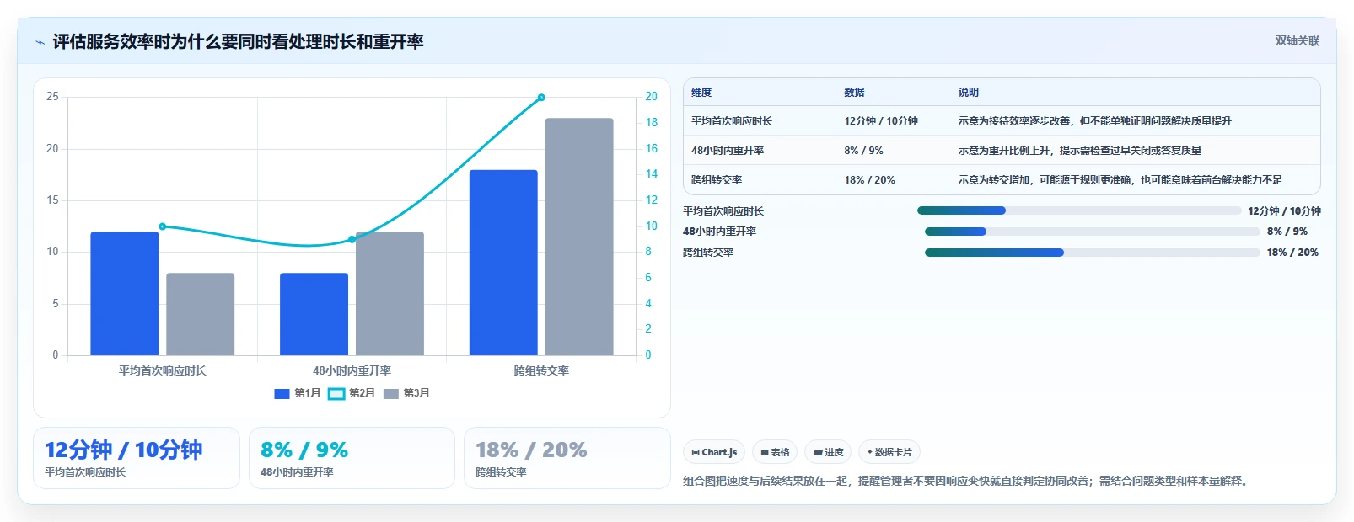Click the gray 第3月 bar for 48小时内重开率
Image resolution: width=1354 pixels, height=522 pixels.
[x=390, y=293]
